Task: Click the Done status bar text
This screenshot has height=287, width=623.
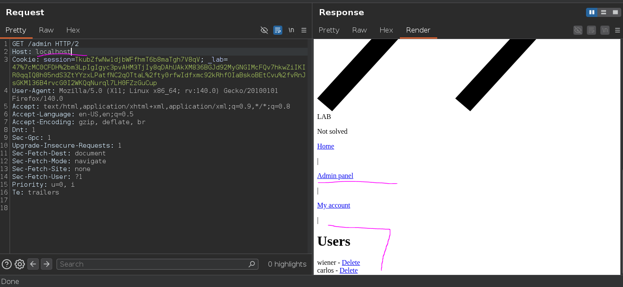Action: click(x=10, y=281)
